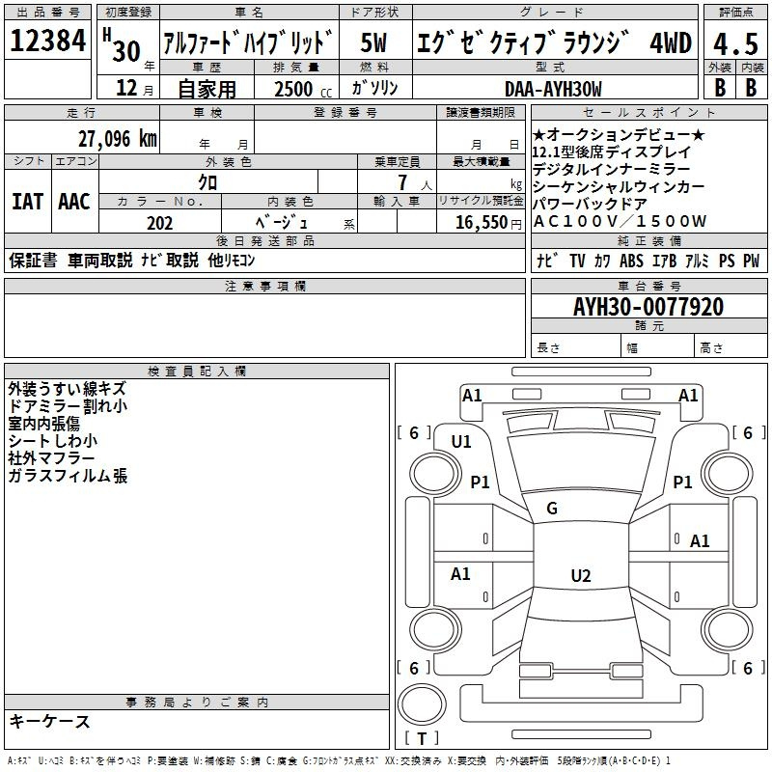Click spare tire circle above T

(x=422, y=704)
